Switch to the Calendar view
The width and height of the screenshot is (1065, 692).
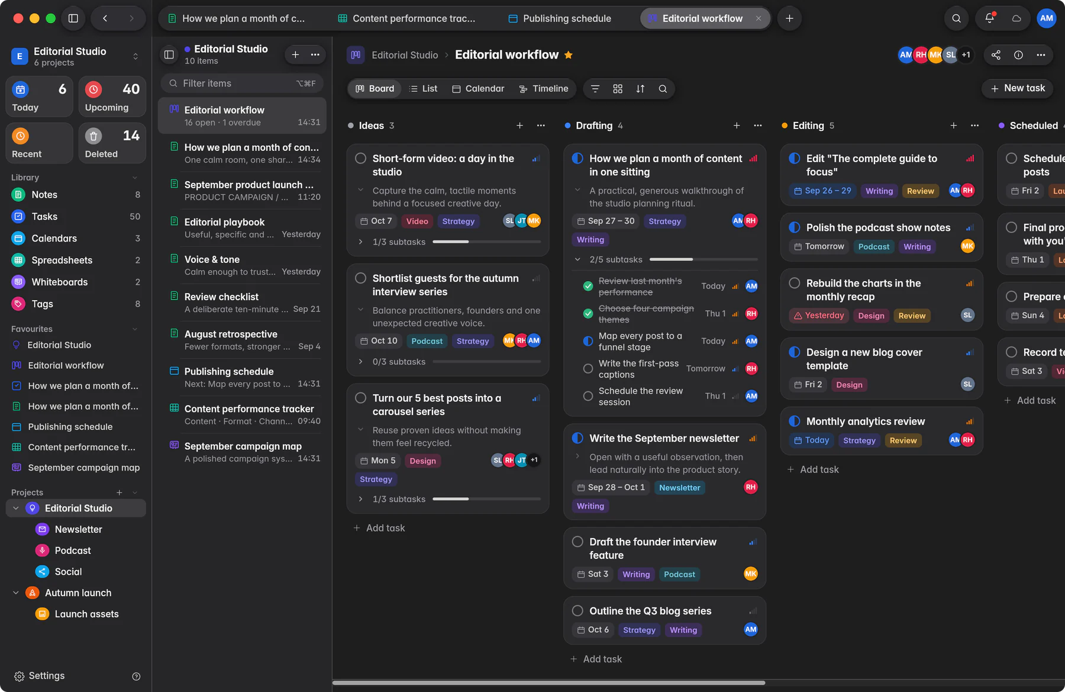pos(478,89)
